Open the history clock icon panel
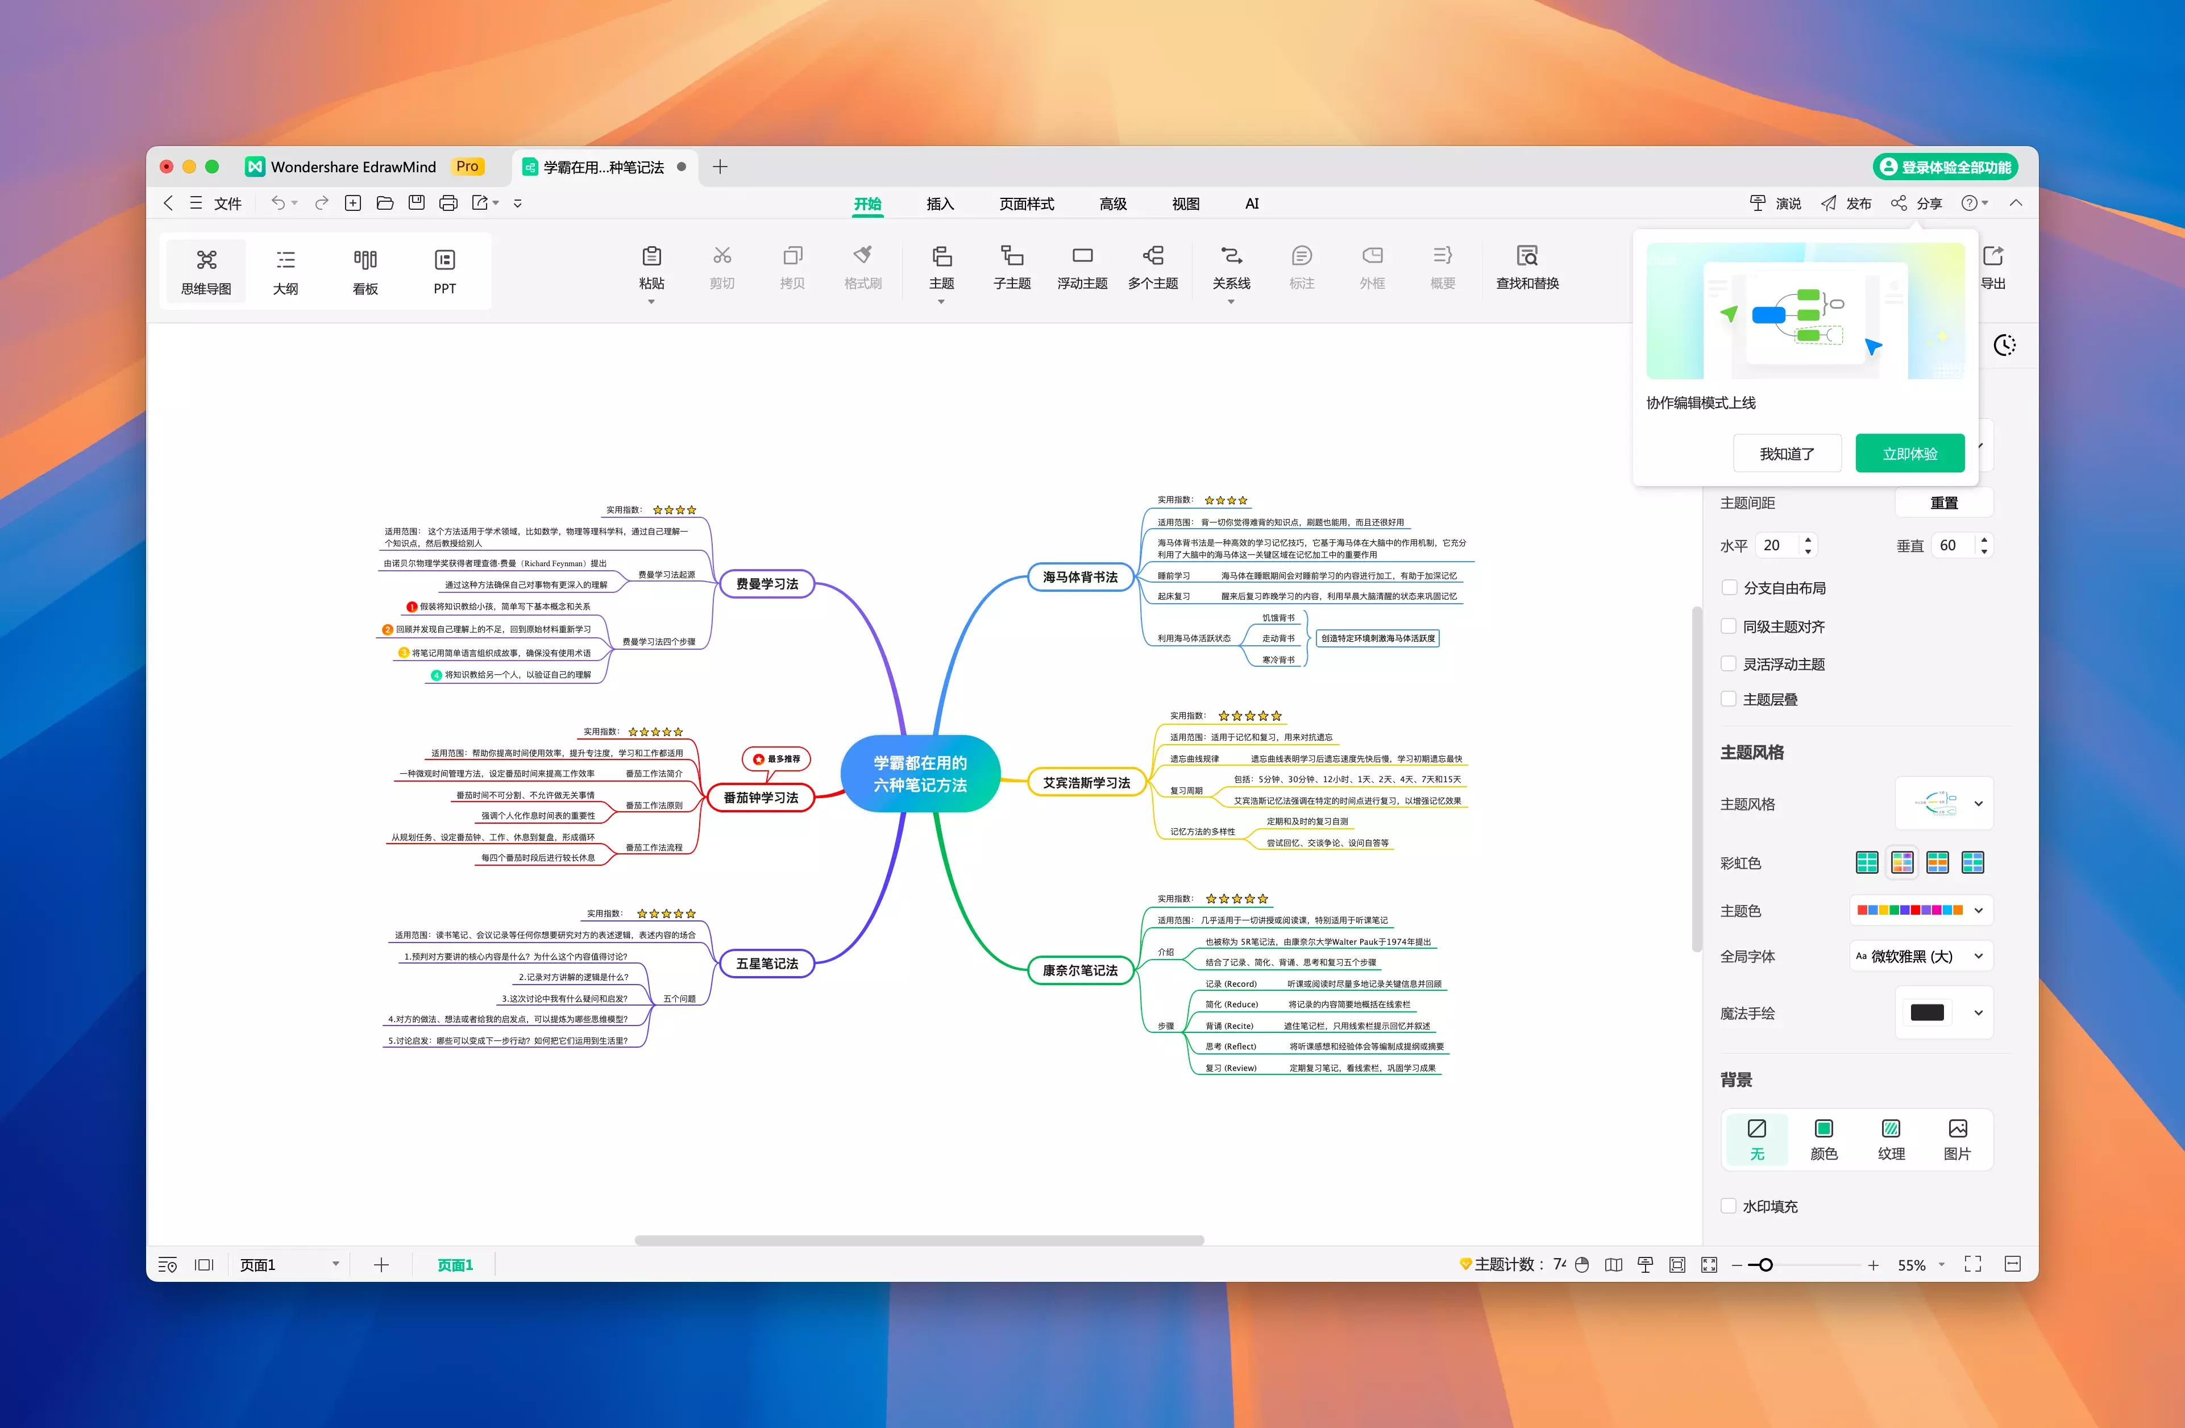The width and height of the screenshot is (2185, 1428). (2004, 345)
